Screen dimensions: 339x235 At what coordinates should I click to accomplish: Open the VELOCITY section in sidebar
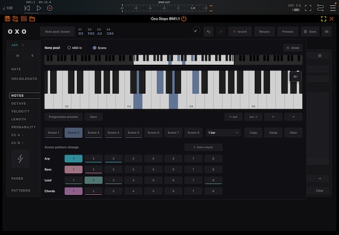[x=20, y=111]
